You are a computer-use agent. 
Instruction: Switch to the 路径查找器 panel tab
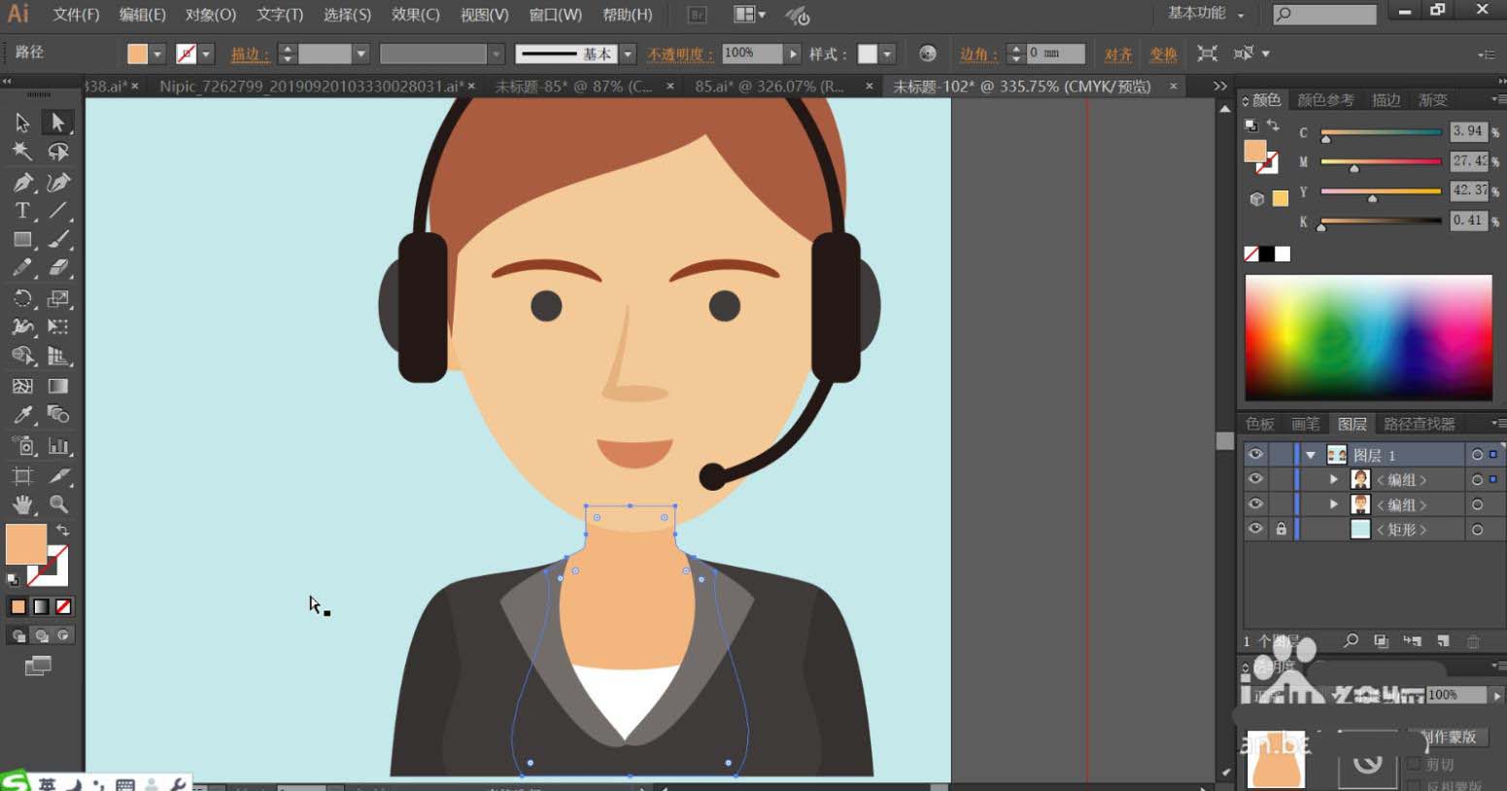click(x=1419, y=424)
